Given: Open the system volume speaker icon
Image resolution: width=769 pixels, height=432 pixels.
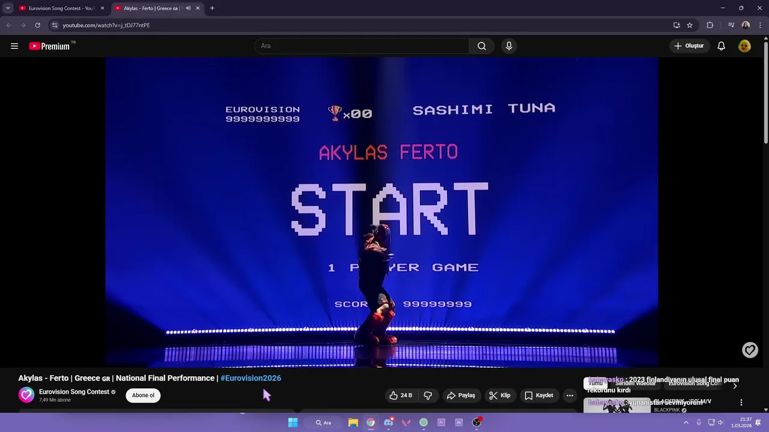Looking at the screenshot, I should click(x=720, y=422).
